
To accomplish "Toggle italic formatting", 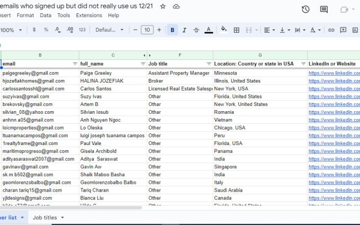I will coord(184,30).
